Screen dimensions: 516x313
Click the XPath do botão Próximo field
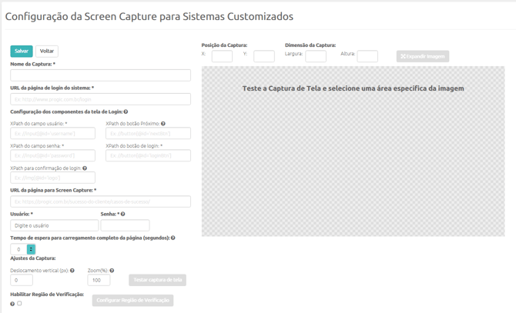point(148,133)
